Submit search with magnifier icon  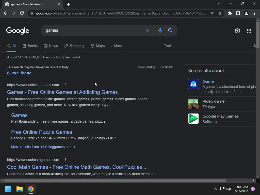[x=170, y=30]
